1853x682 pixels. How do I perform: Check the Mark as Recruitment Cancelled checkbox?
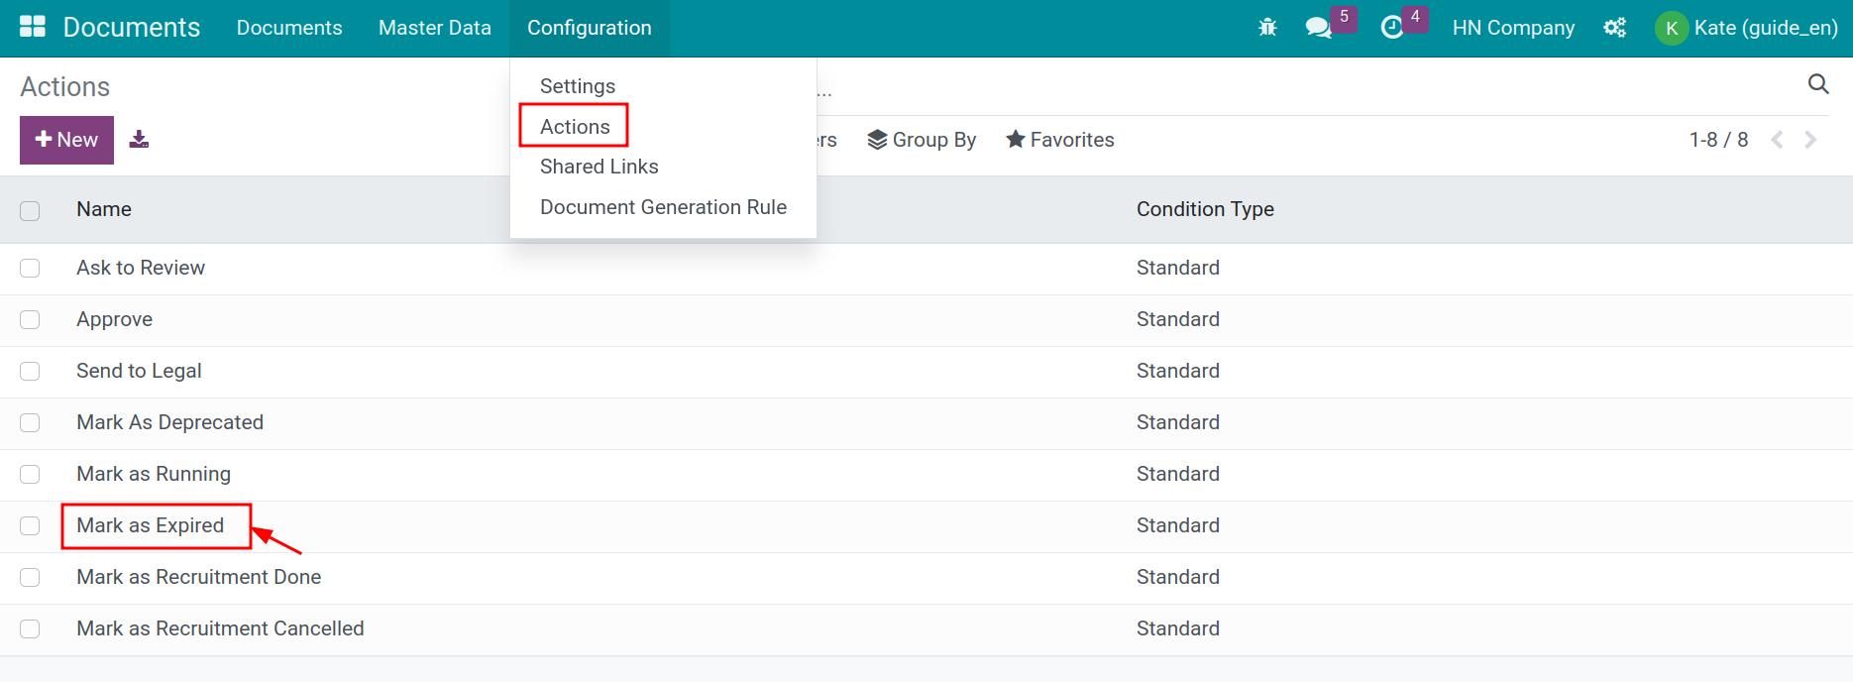point(30,628)
